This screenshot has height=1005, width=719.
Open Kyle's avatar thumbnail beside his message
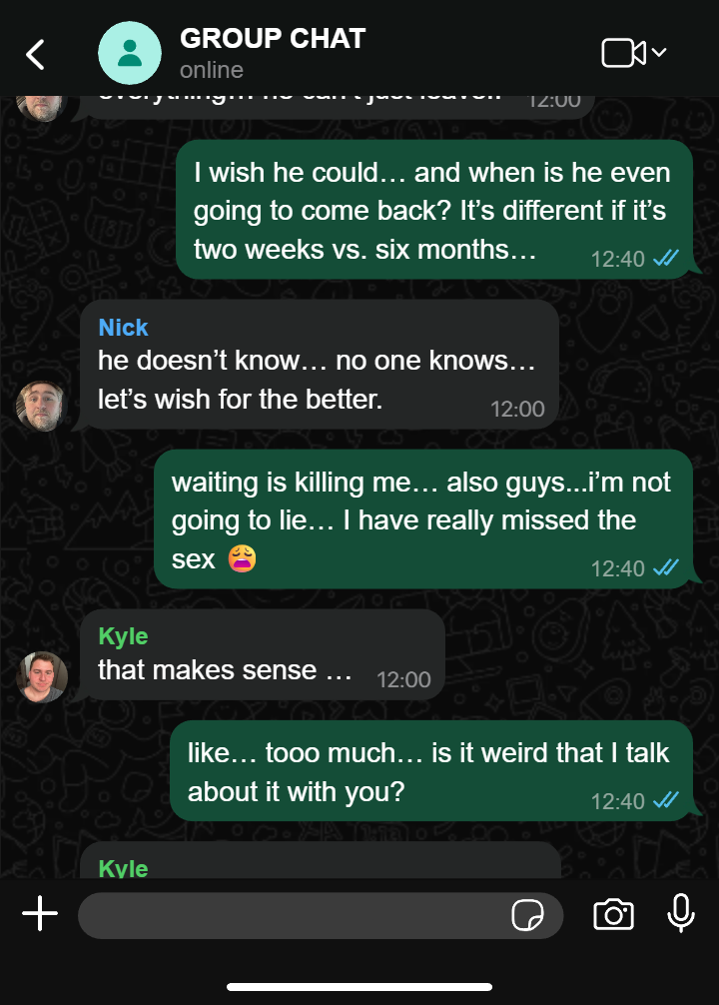42,677
